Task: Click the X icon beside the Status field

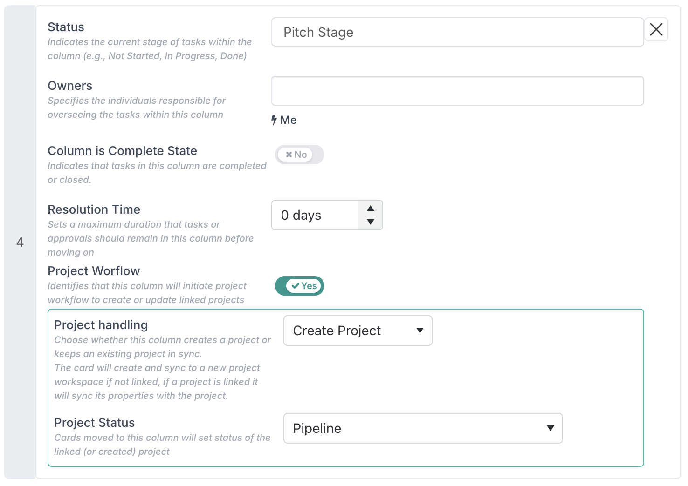Action: (x=656, y=30)
